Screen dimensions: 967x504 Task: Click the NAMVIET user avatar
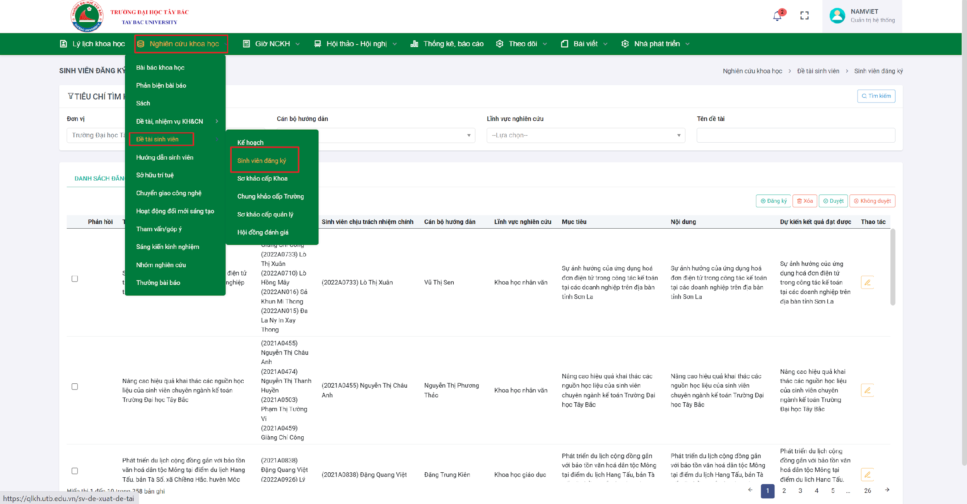[837, 15]
